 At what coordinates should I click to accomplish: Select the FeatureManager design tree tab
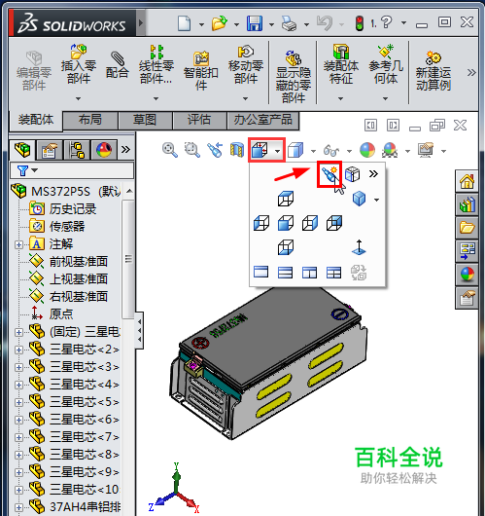(22, 150)
